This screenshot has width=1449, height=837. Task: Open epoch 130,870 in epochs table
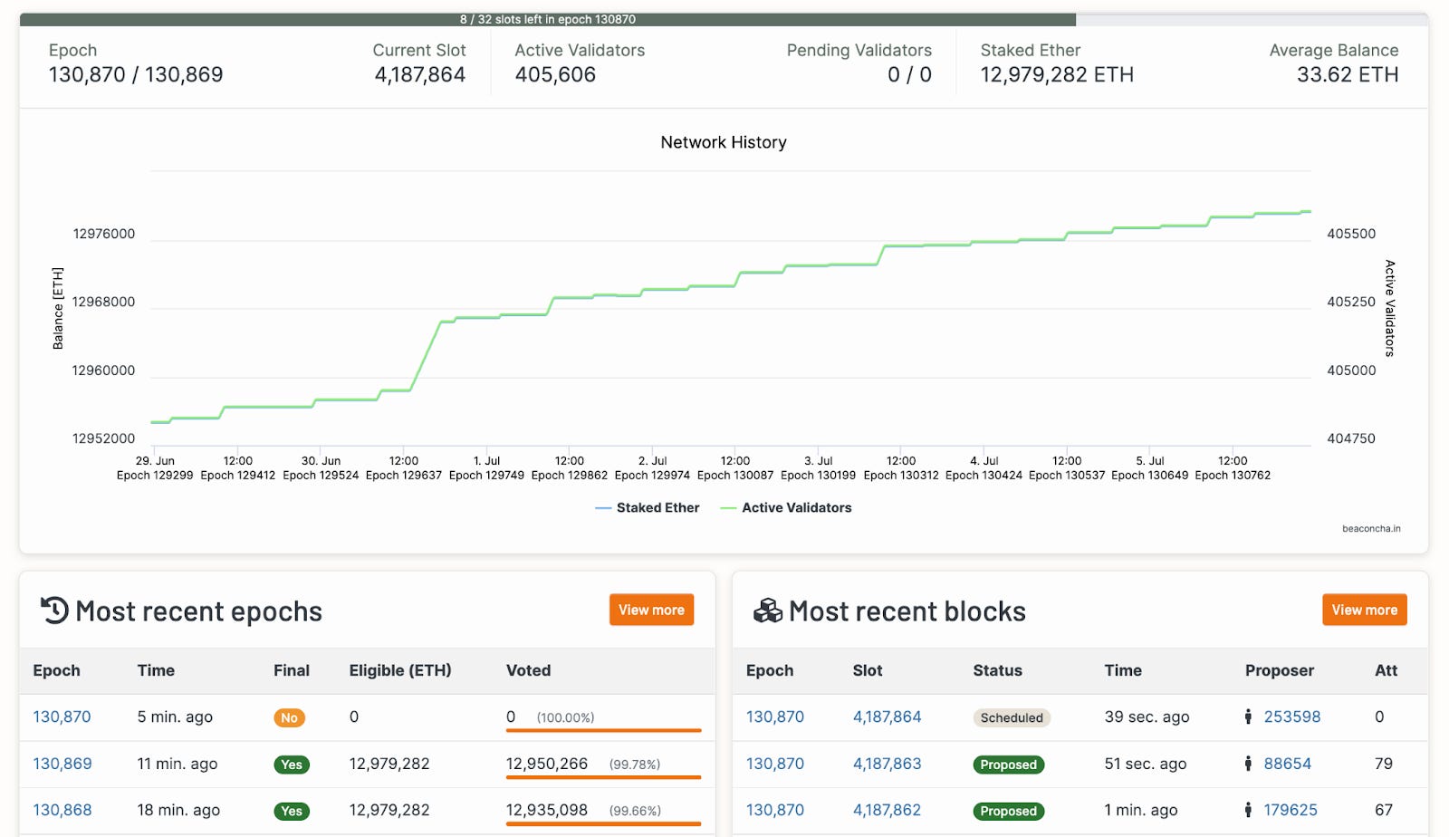62,717
